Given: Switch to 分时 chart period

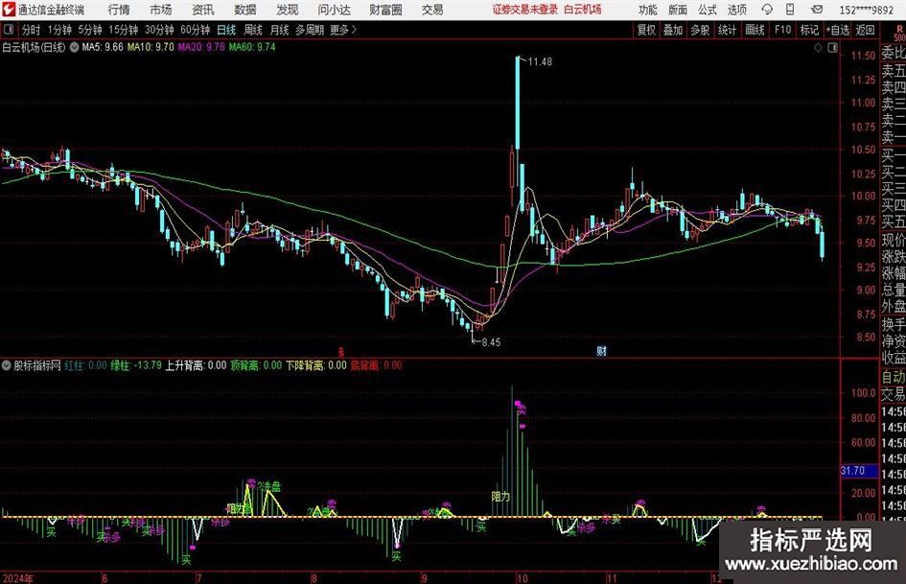Looking at the screenshot, I should pos(32,30).
